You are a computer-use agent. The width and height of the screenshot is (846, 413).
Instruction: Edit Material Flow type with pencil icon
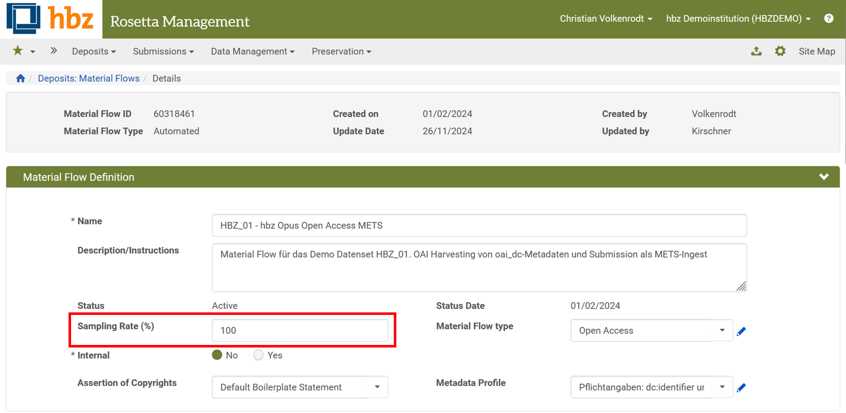pos(741,331)
